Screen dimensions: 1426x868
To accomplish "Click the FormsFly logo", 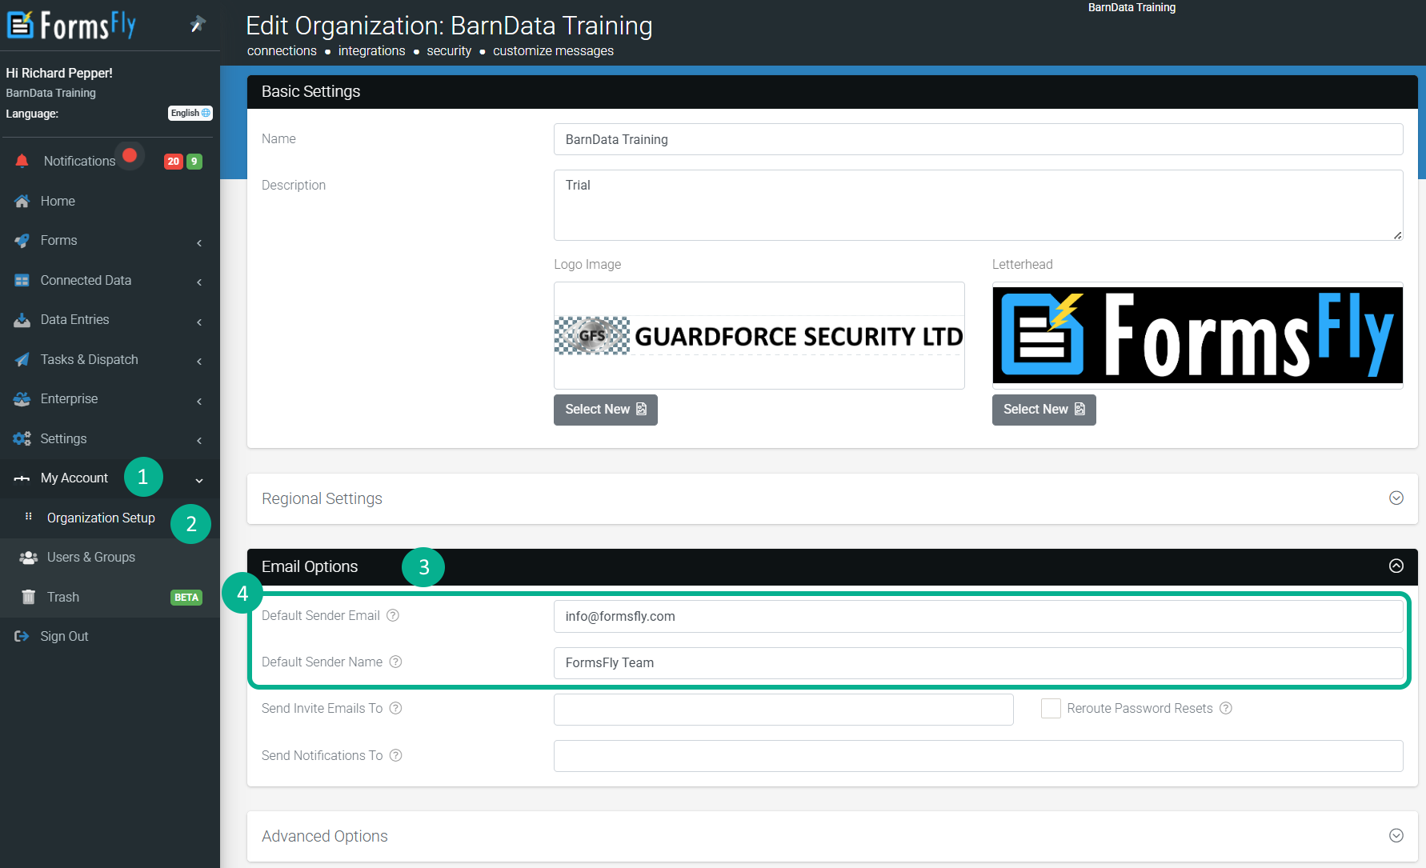I will click(71, 25).
